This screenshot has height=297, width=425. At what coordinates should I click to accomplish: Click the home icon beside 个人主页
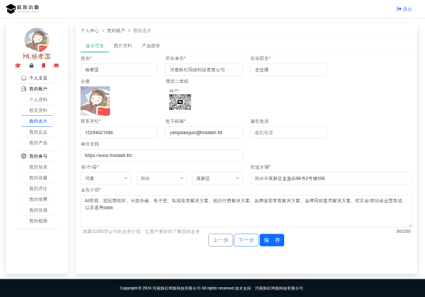24,78
